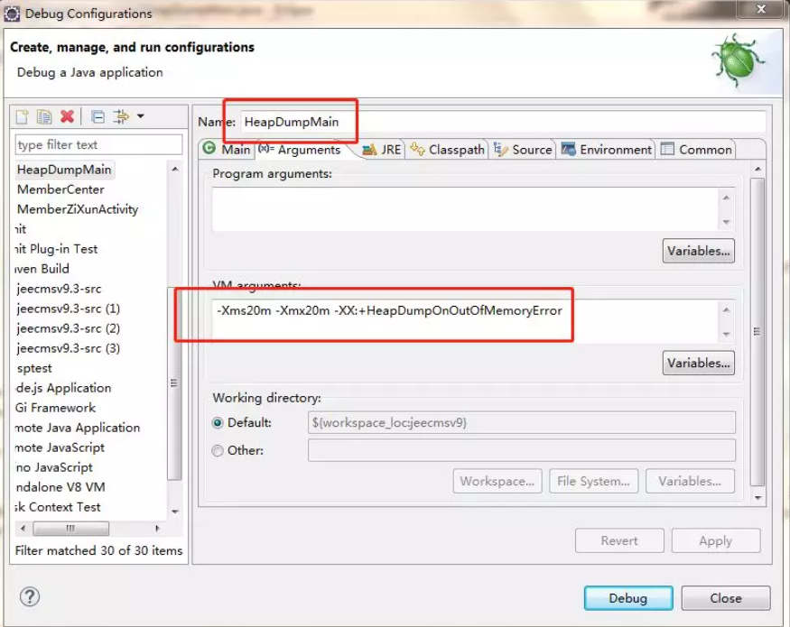The image size is (790, 627).
Task: Switch to the JRE tab
Action: (382, 150)
